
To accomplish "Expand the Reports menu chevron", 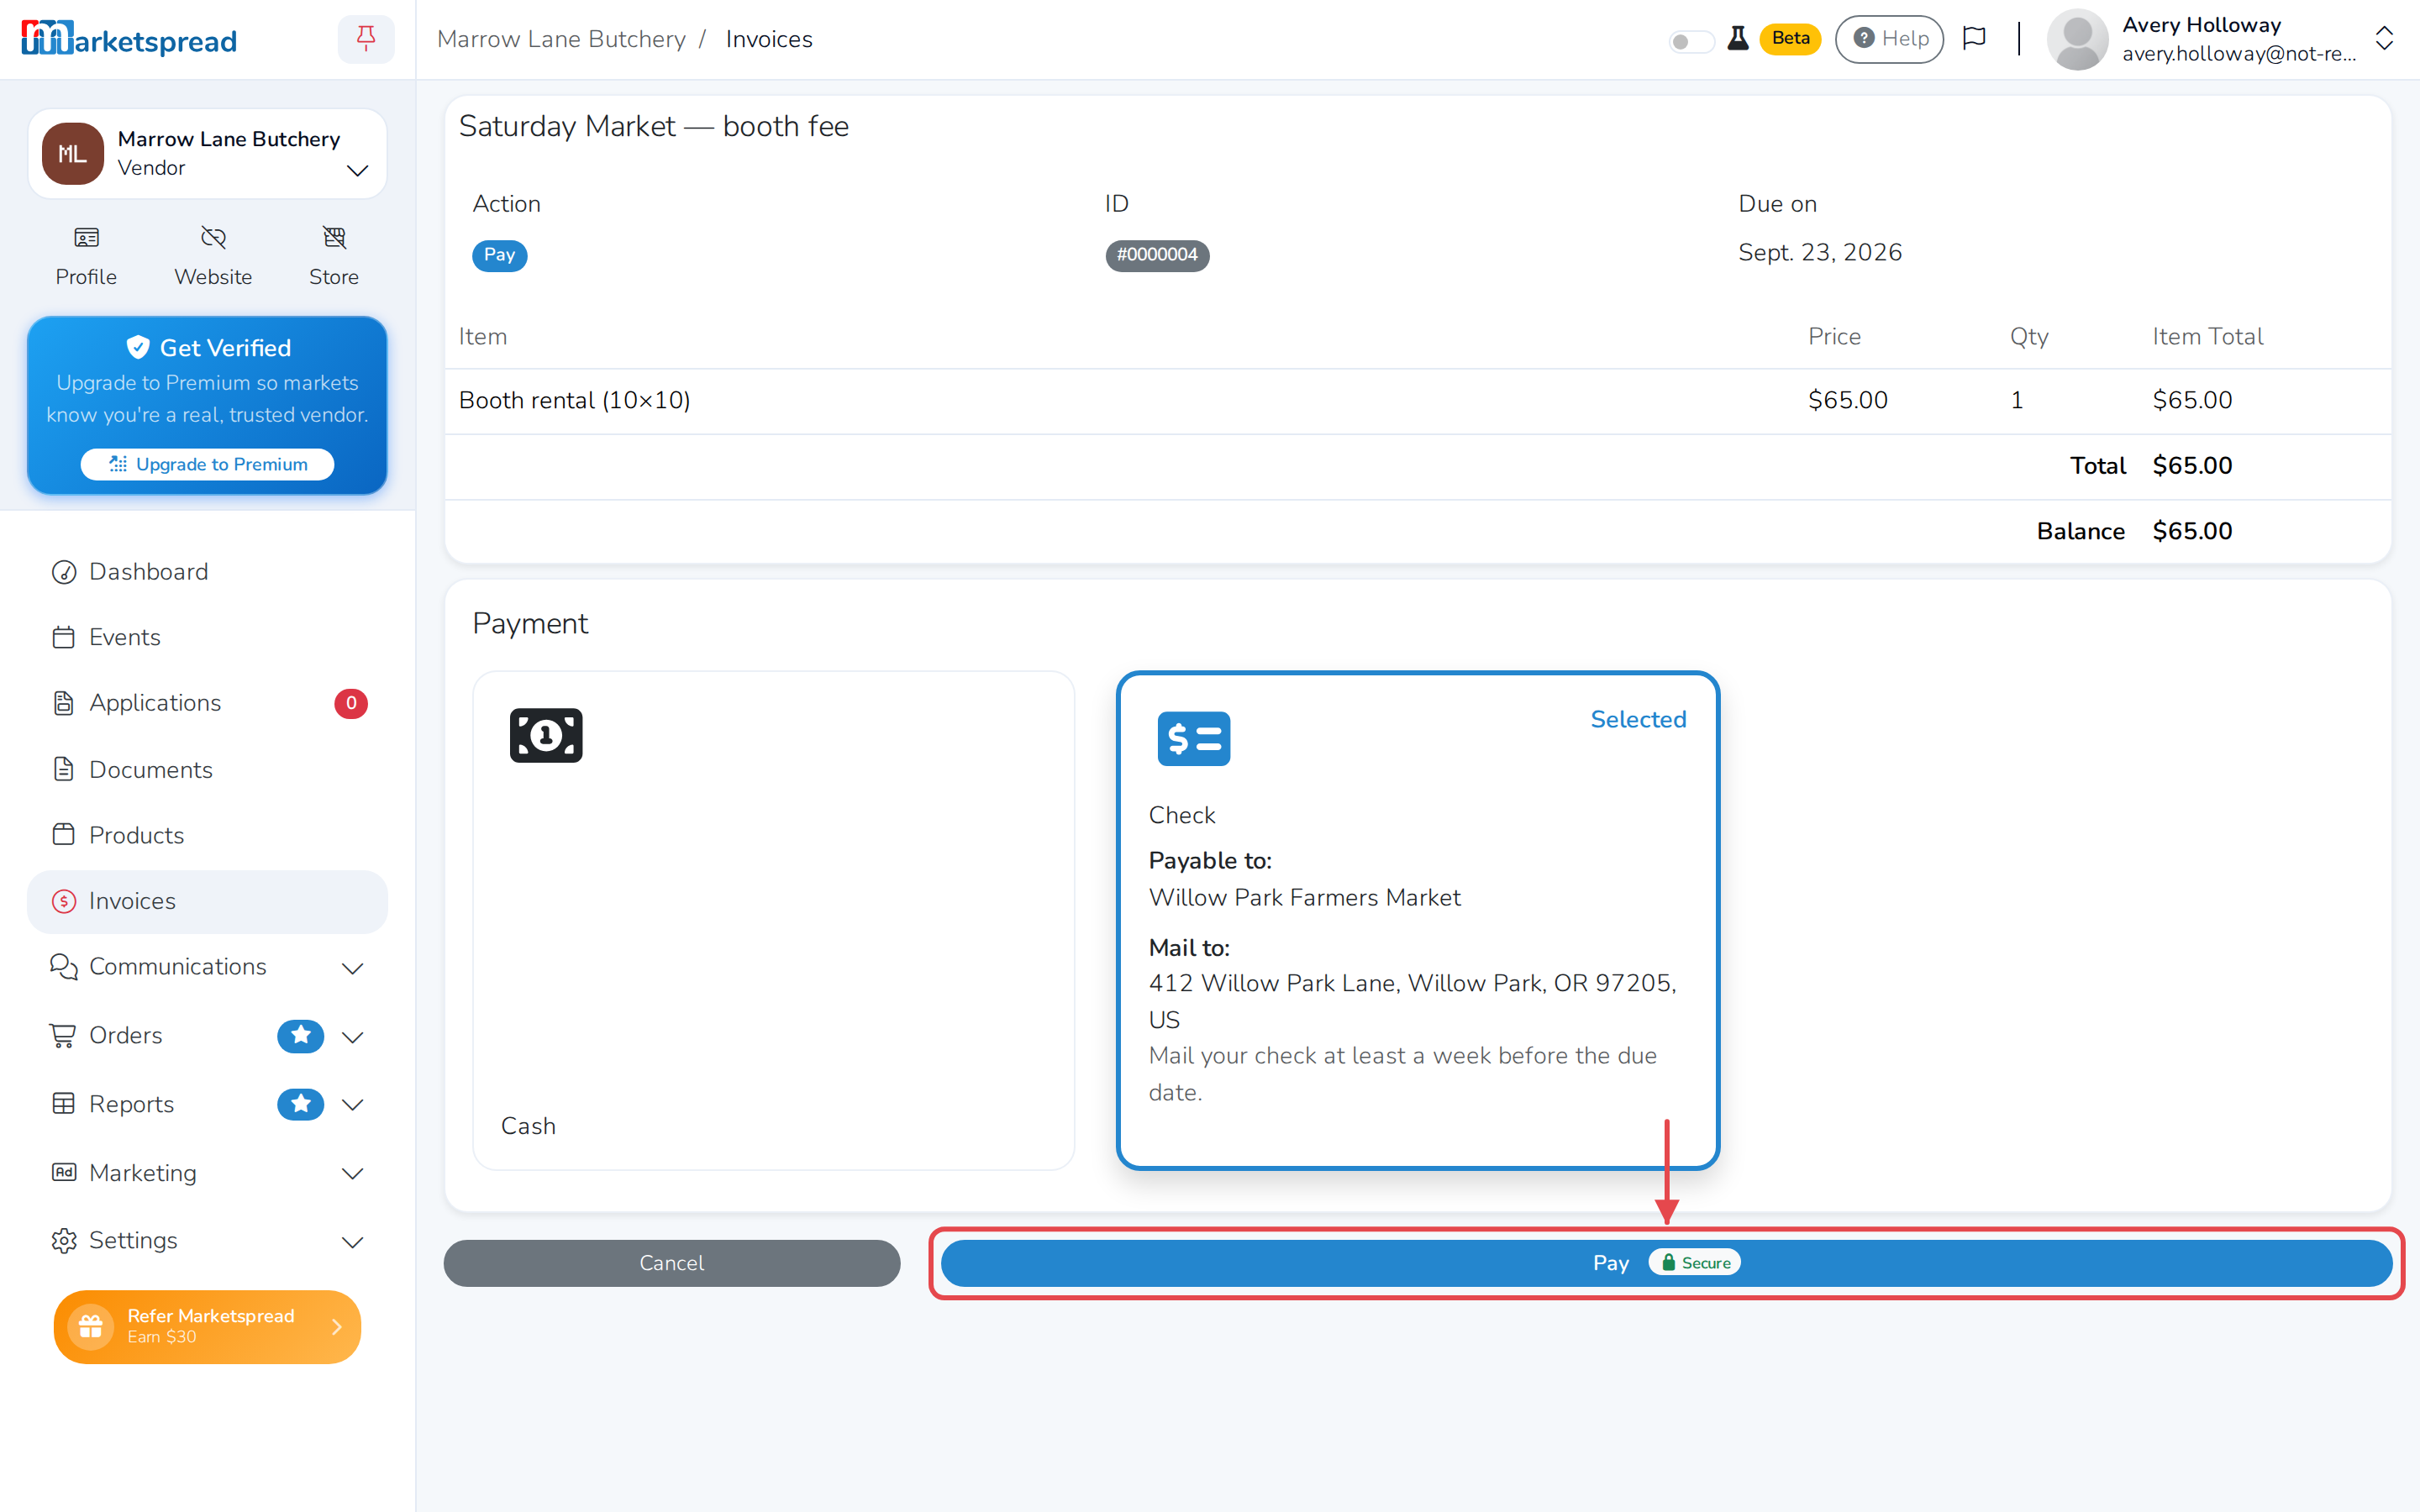I will pos(352,1104).
